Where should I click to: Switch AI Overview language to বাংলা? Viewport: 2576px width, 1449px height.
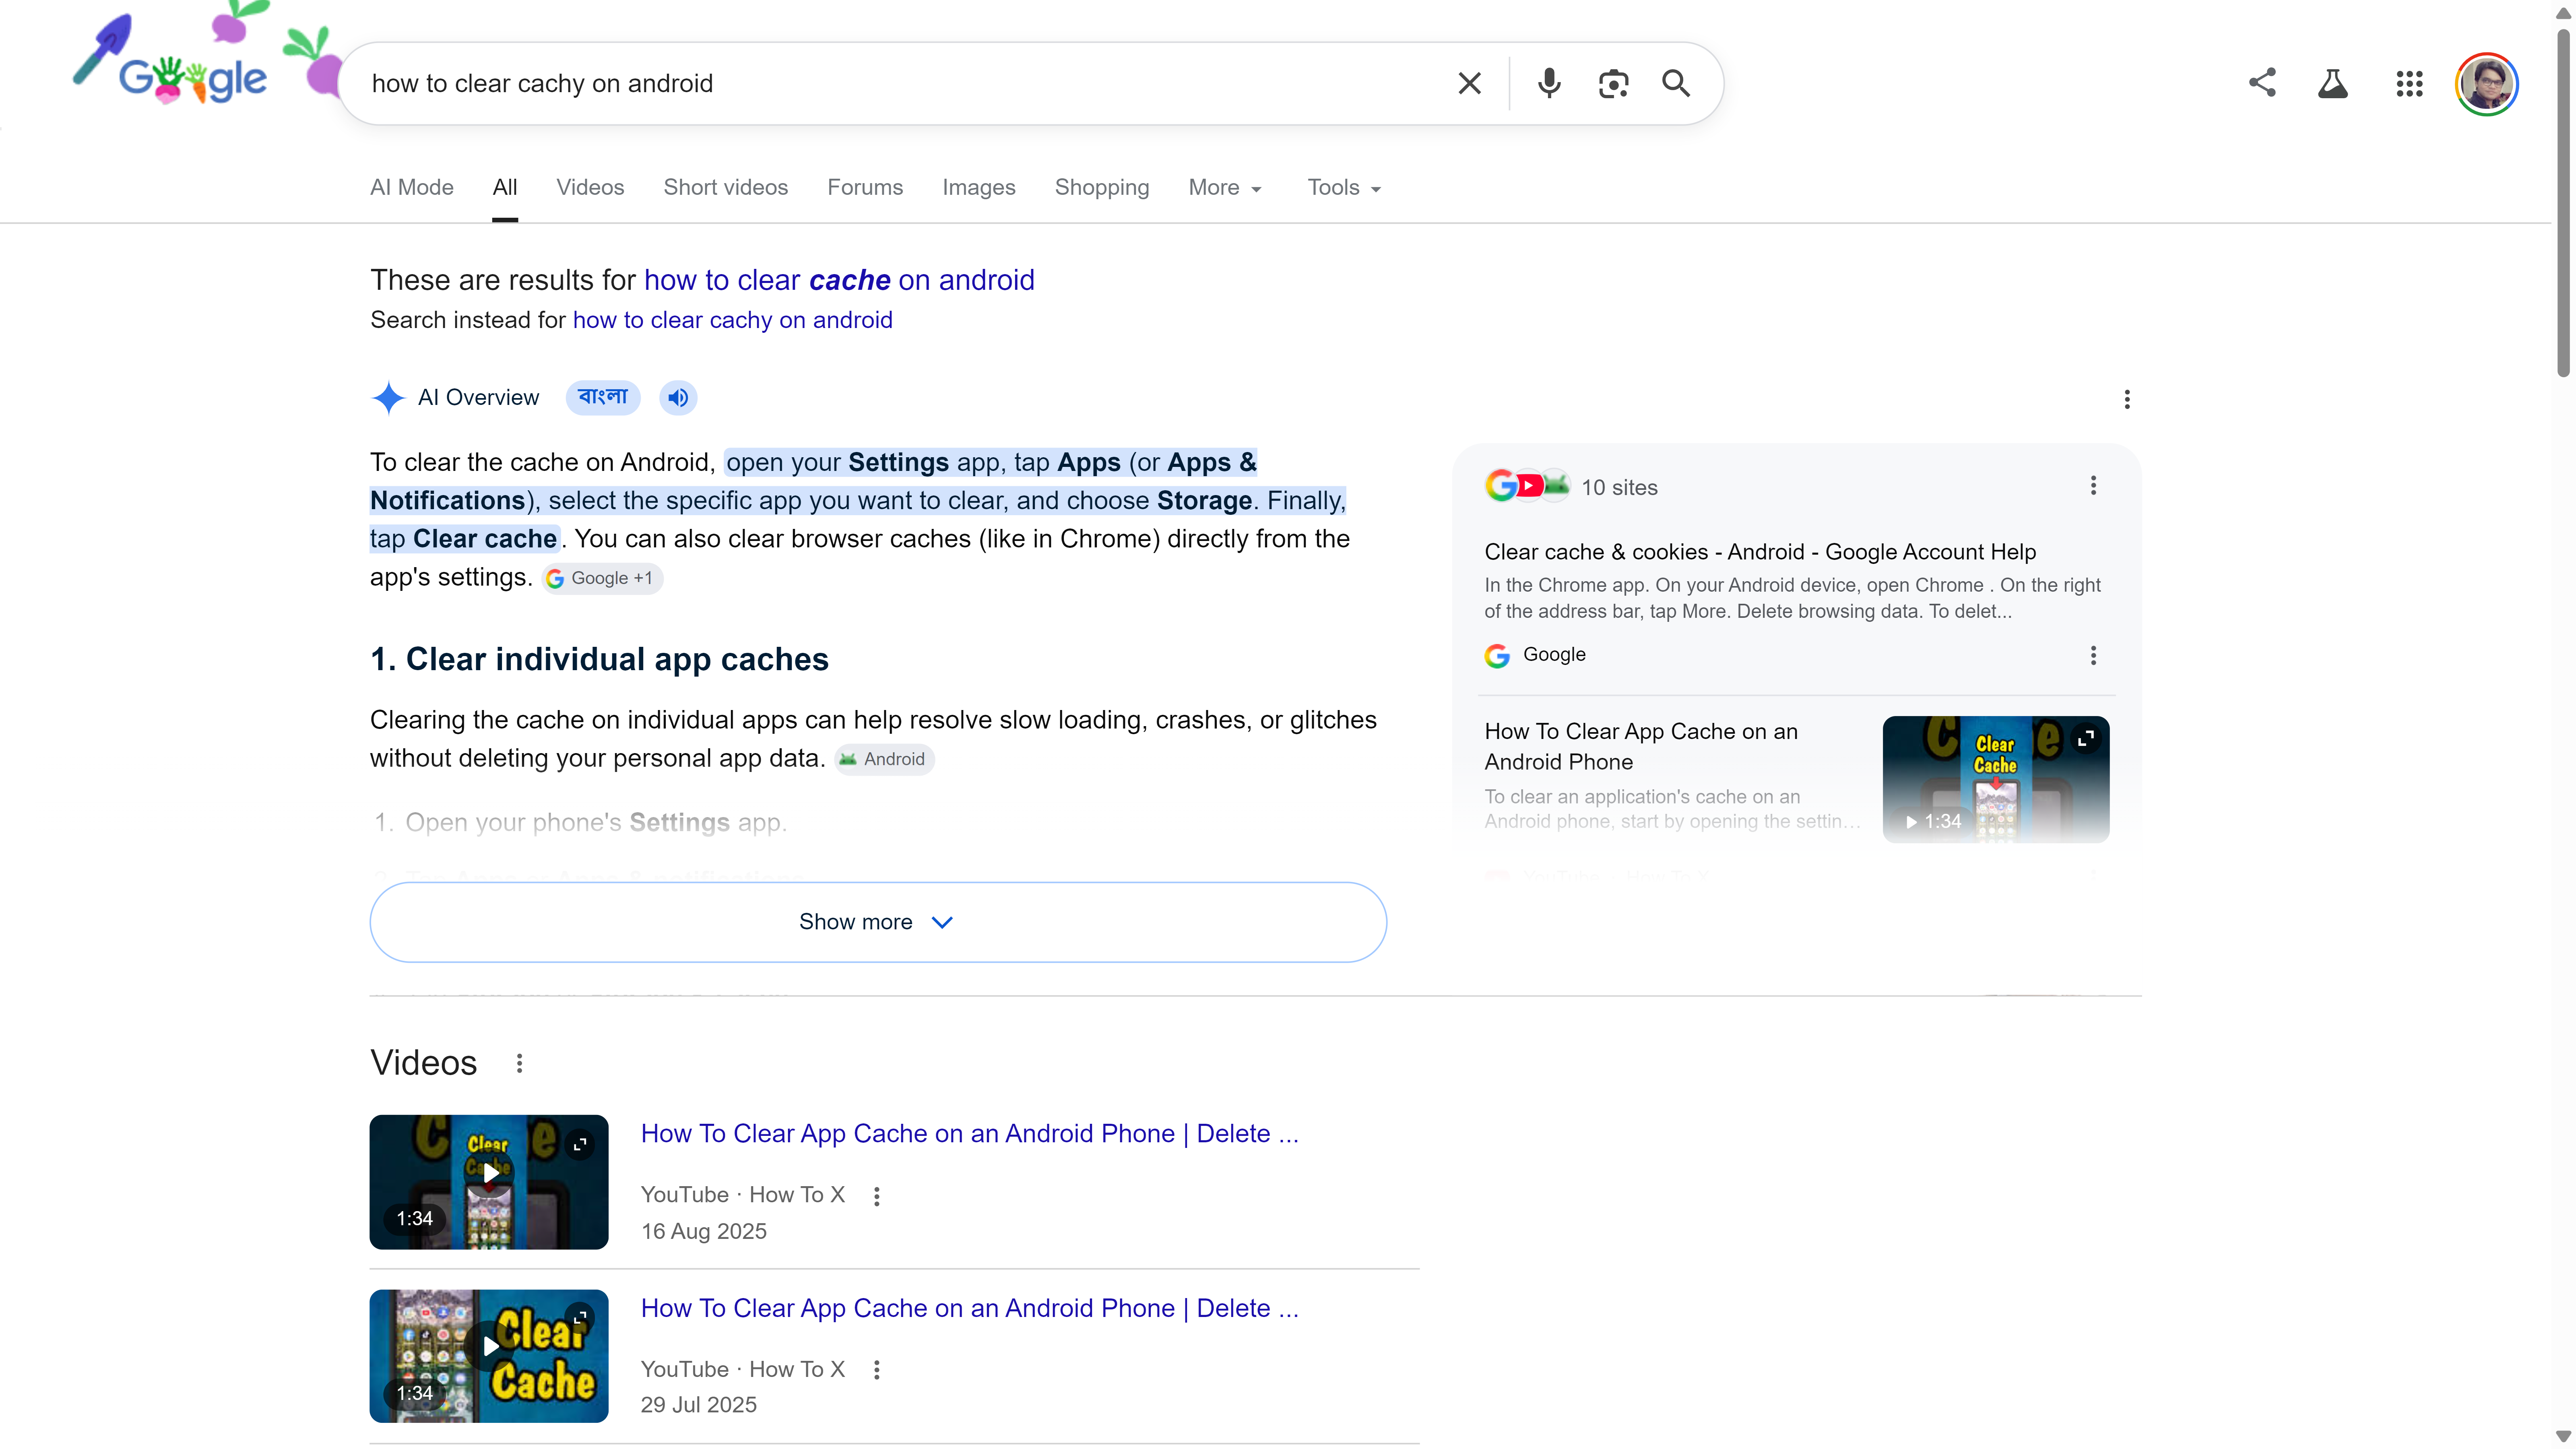603,398
